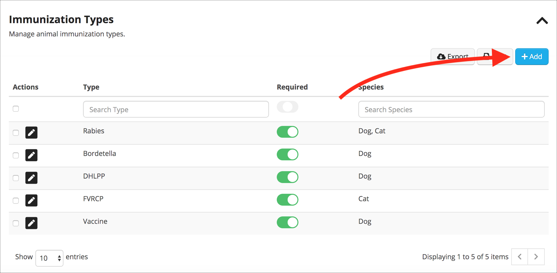The height and width of the screenshot is (273, 557).
Task: Click 'Displaying 1 to 5 of 5 items'
Action: [x=465, y=257]
